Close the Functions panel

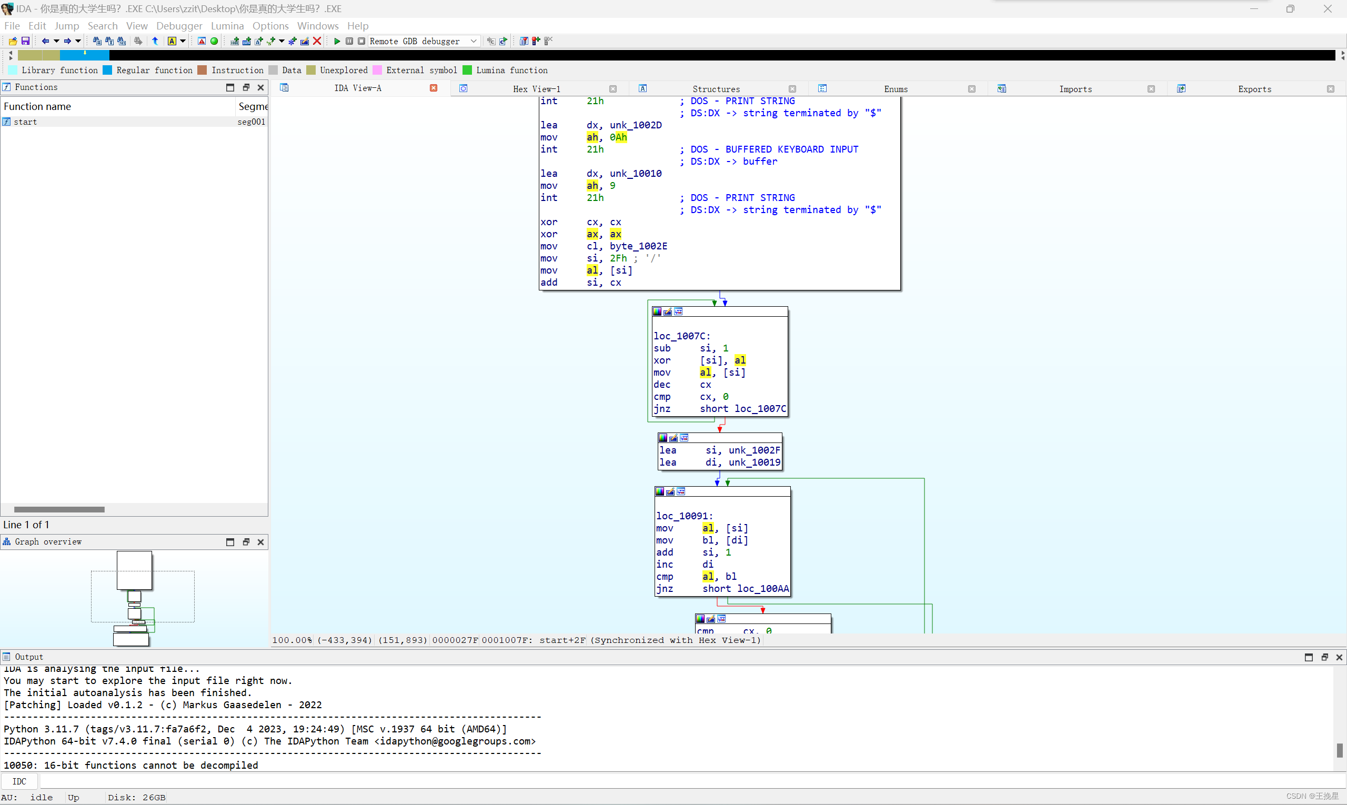coord(261,87)
